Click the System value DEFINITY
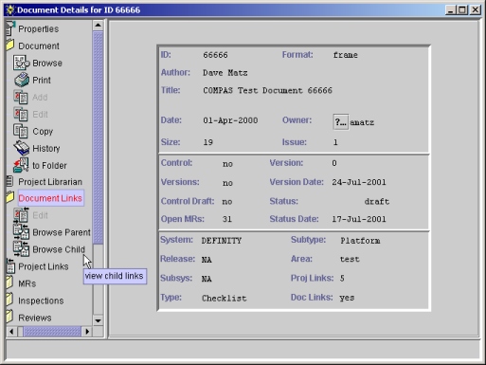486x365 pixels. pos(222,241)
